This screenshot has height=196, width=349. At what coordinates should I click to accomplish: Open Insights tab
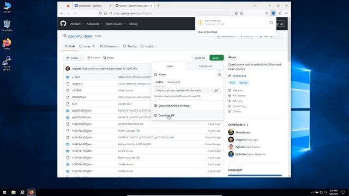148,46
